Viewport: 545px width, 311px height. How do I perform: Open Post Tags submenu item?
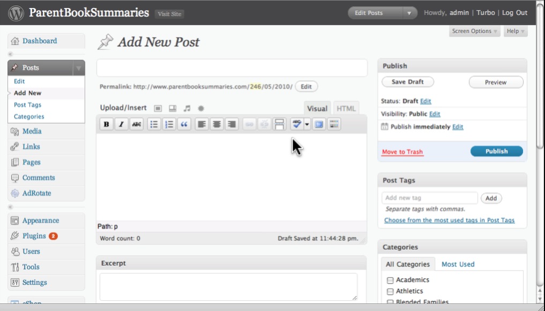[27, 105]
